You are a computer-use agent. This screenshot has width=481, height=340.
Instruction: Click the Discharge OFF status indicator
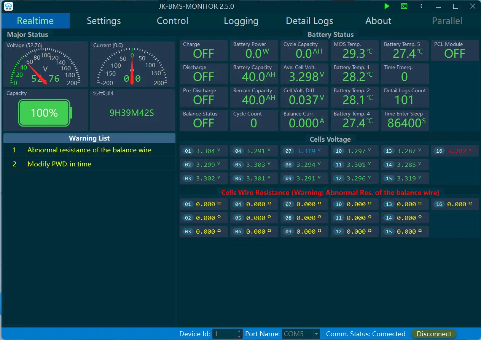(x=204, y=74)
